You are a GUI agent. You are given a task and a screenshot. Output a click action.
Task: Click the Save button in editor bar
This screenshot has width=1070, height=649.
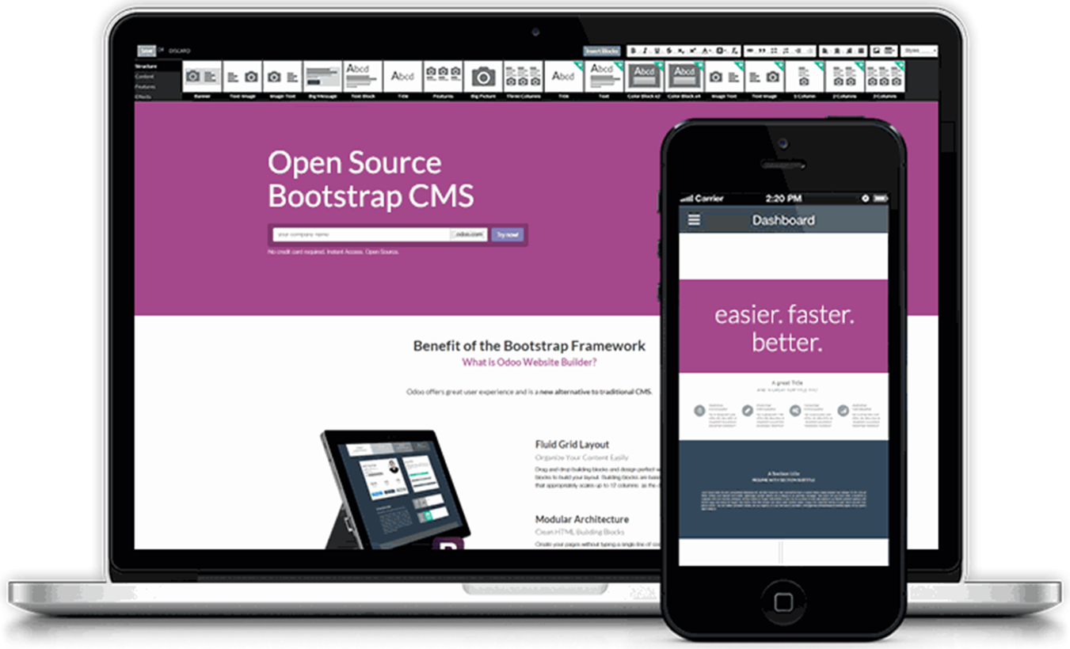point(146,51)
